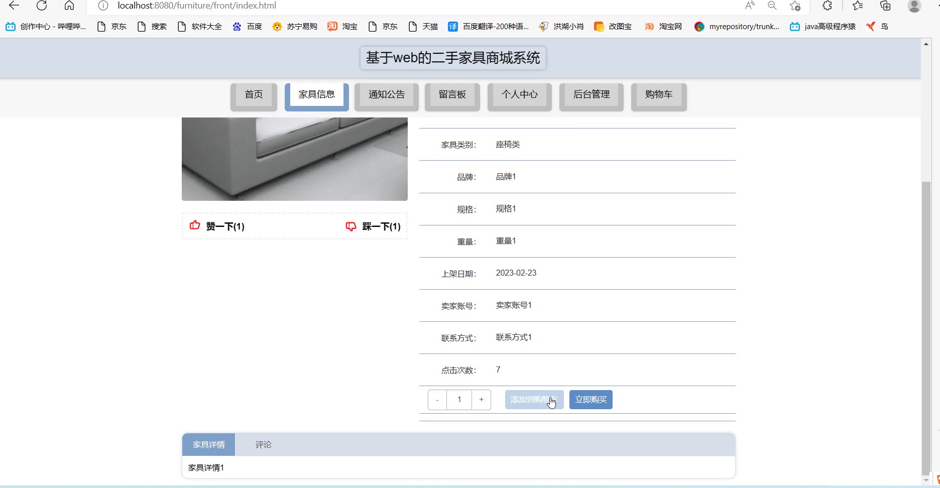Open the 改图宝 bookmark
The height and width of the screenshot is (488, 940).
coord(613,27)
